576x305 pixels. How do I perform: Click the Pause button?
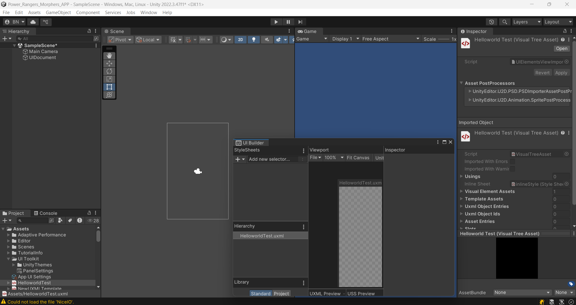point(288,22)
